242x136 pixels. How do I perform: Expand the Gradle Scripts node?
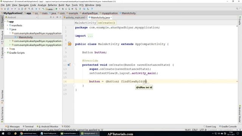click(5, 53)
